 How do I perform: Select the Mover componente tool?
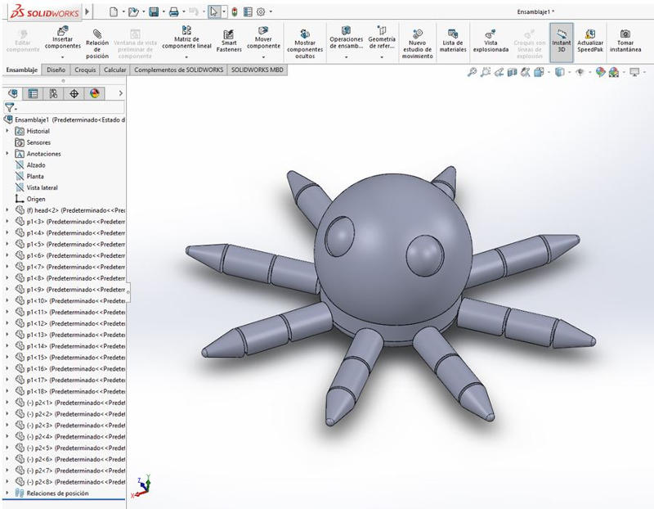(263, 37)
